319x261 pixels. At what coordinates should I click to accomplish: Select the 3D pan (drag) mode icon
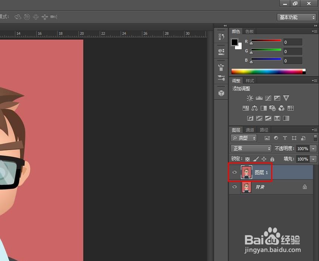click(36, 17)
